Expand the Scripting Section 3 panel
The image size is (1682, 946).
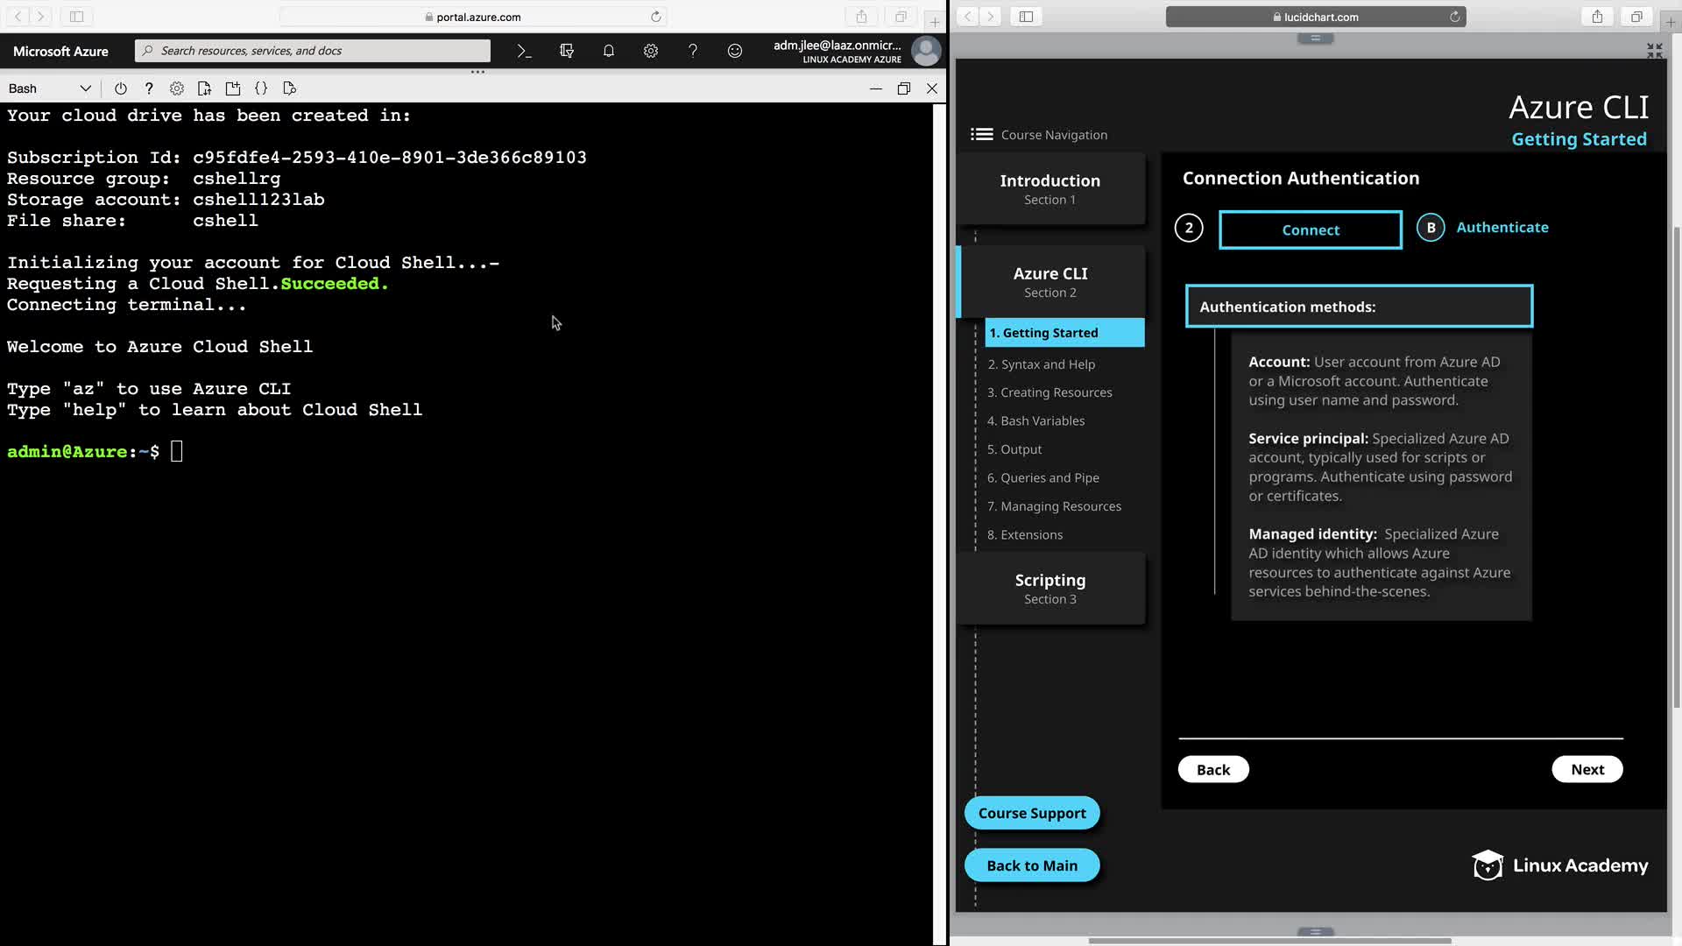1050,588
